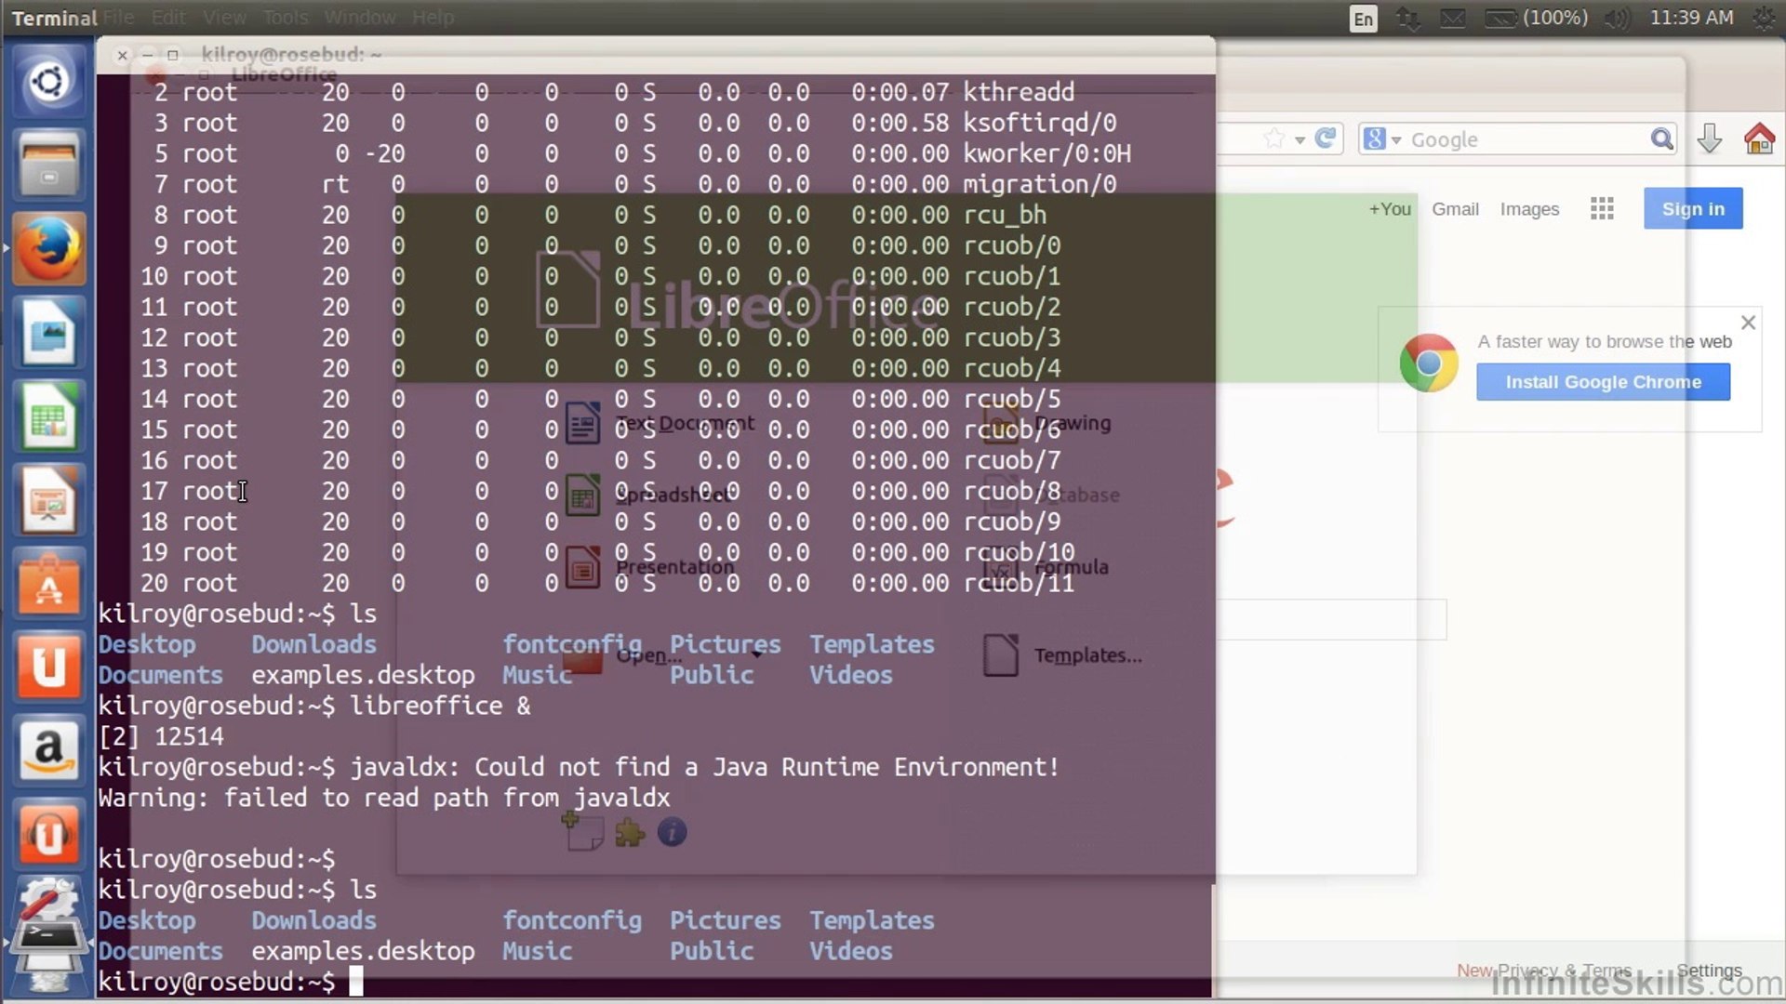Click the 'Java Runtime Environment!' error text

(886, 767)
